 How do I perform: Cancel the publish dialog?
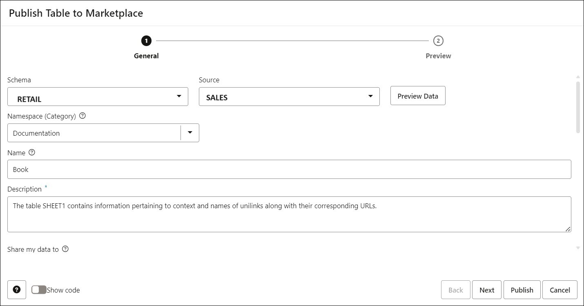559,289
